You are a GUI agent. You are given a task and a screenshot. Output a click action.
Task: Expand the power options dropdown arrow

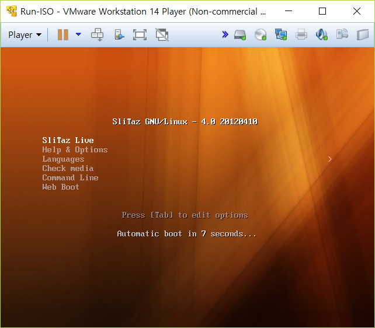pos(78,34)
